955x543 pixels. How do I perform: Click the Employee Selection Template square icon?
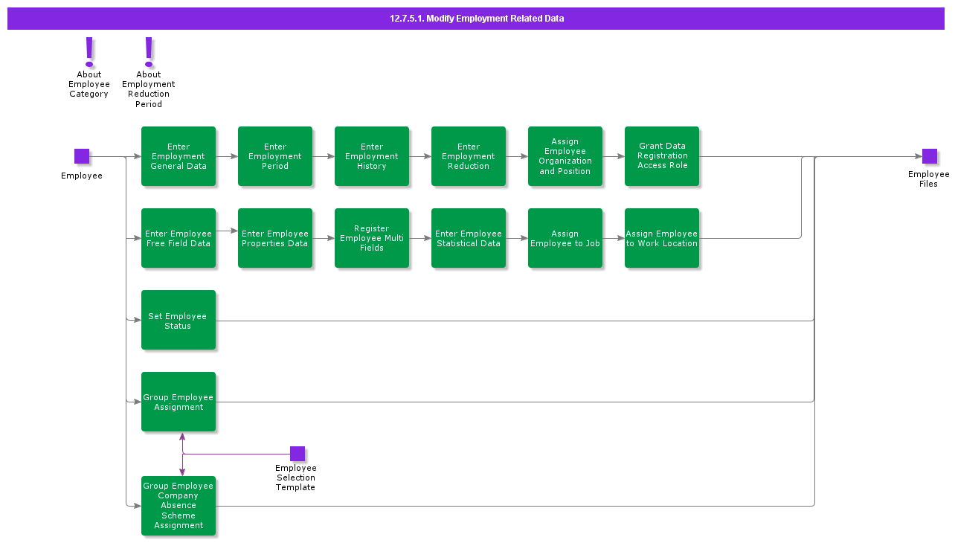pos(298,454)
